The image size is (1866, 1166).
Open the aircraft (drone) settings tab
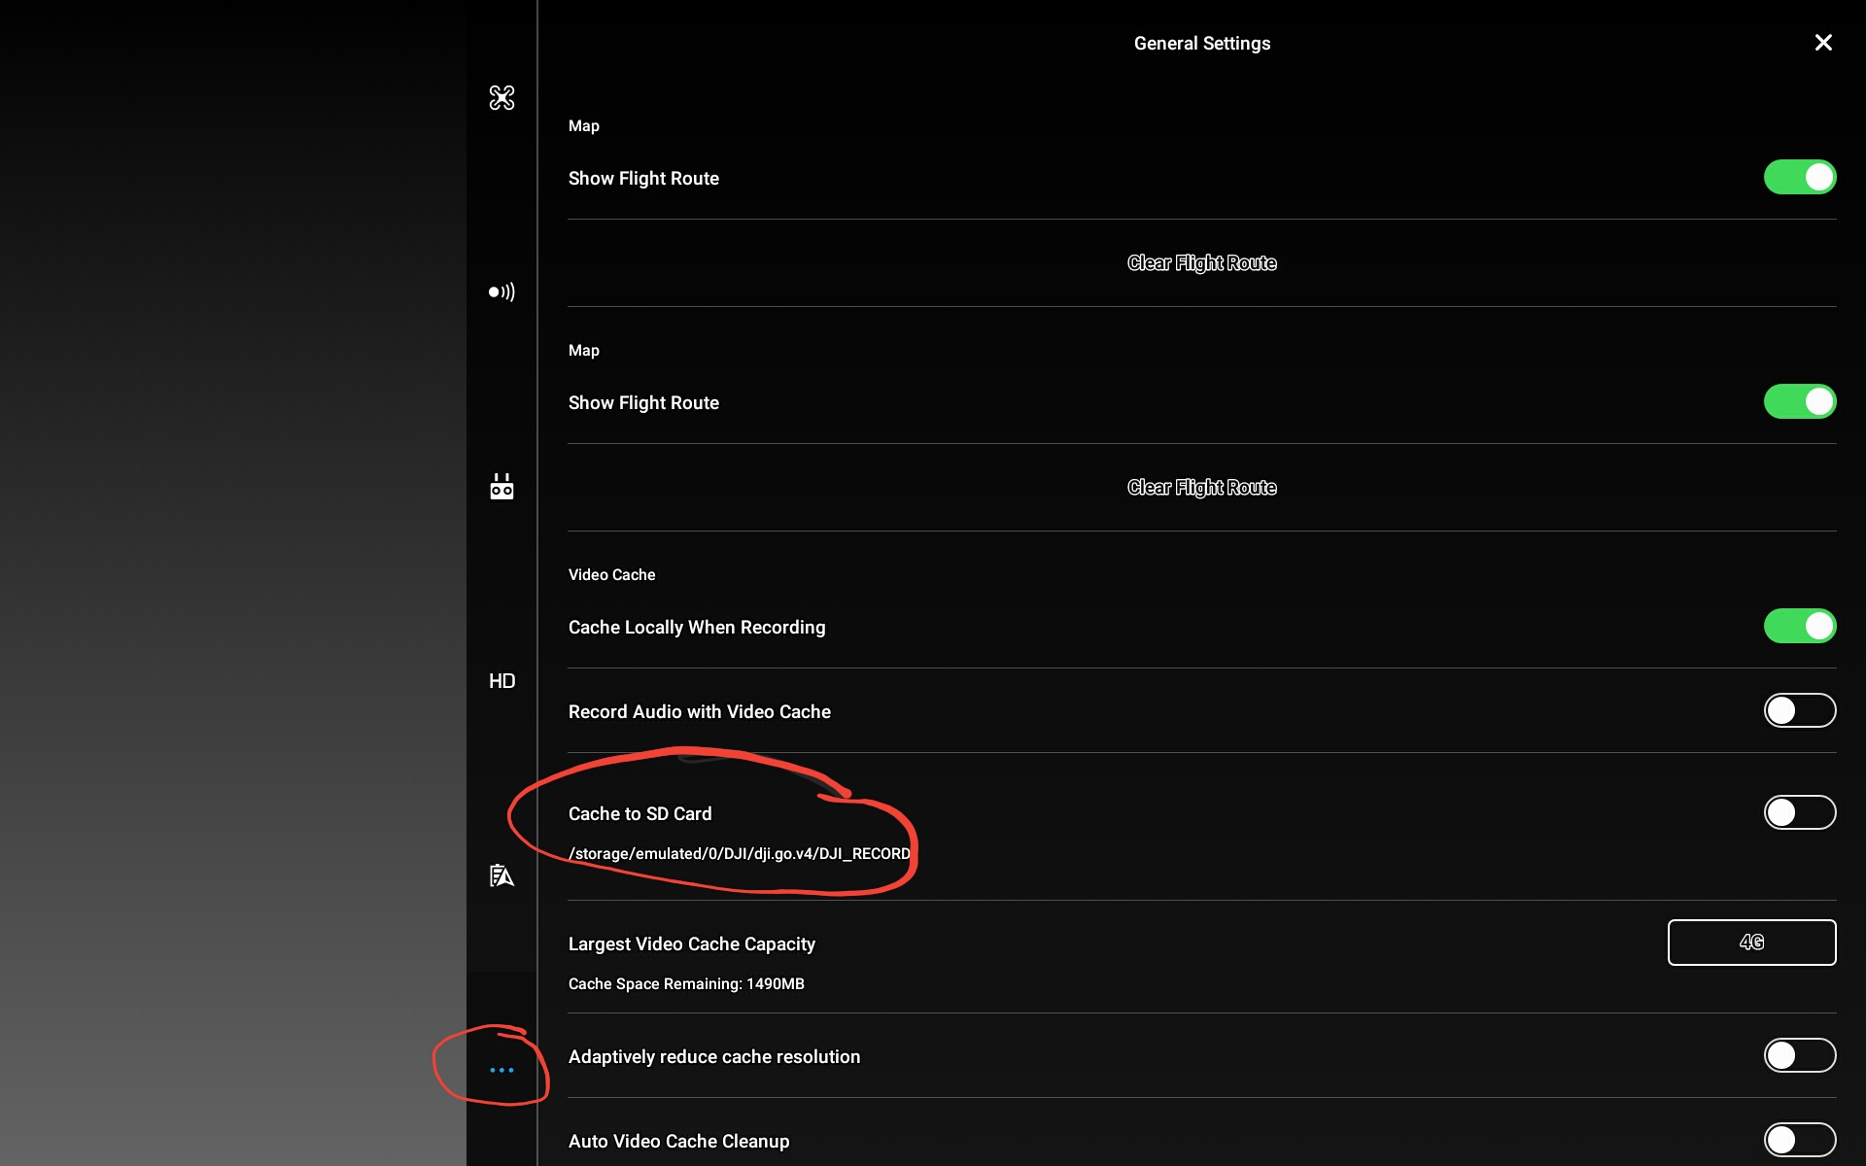[501, 97]
